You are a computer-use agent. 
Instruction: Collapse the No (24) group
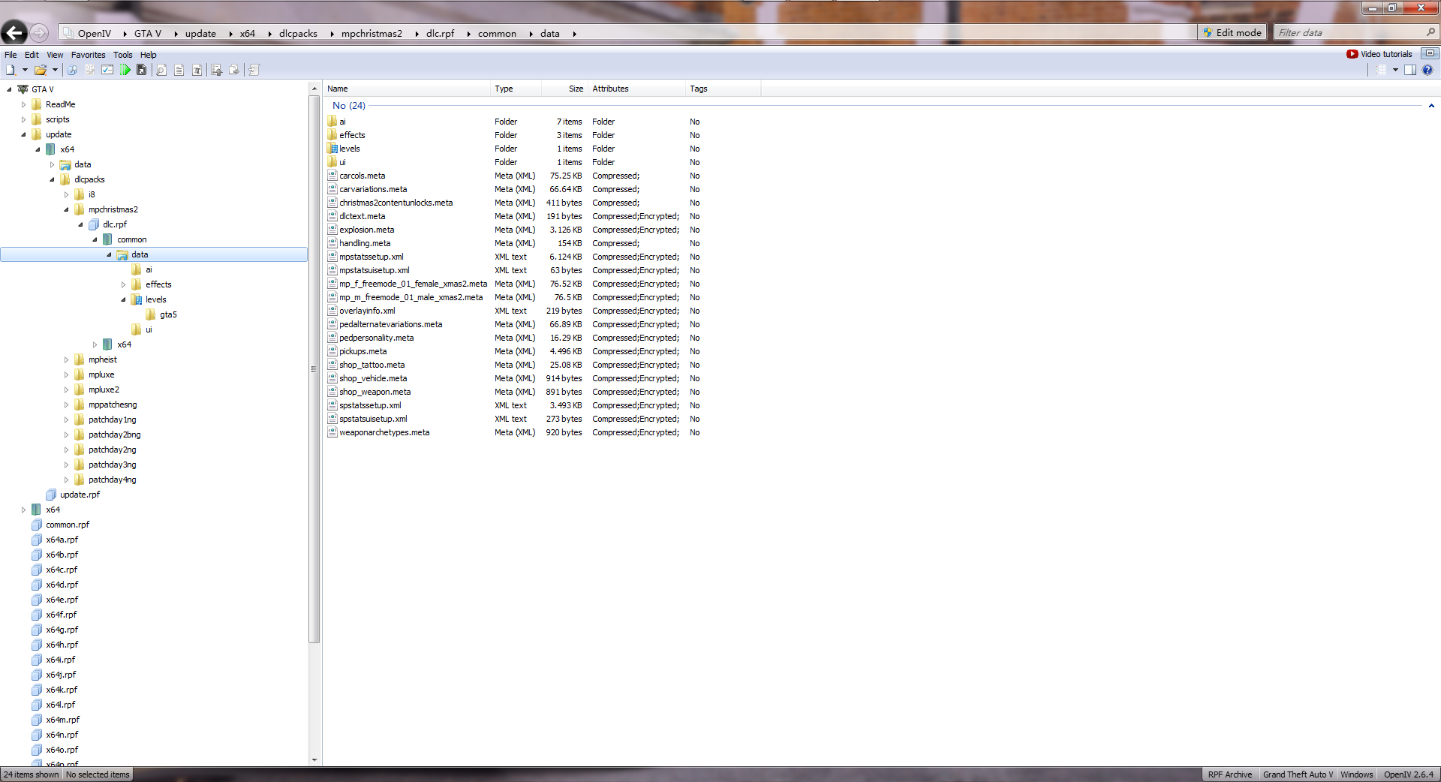[x=1431, y=106]
